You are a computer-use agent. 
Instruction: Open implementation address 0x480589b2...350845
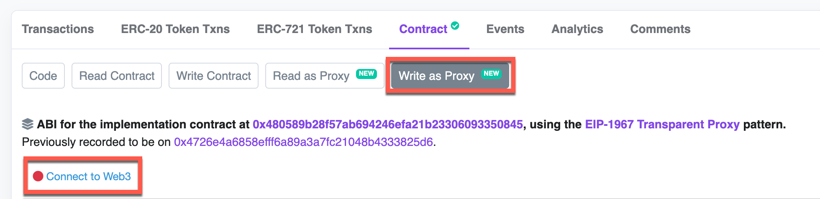388,125
